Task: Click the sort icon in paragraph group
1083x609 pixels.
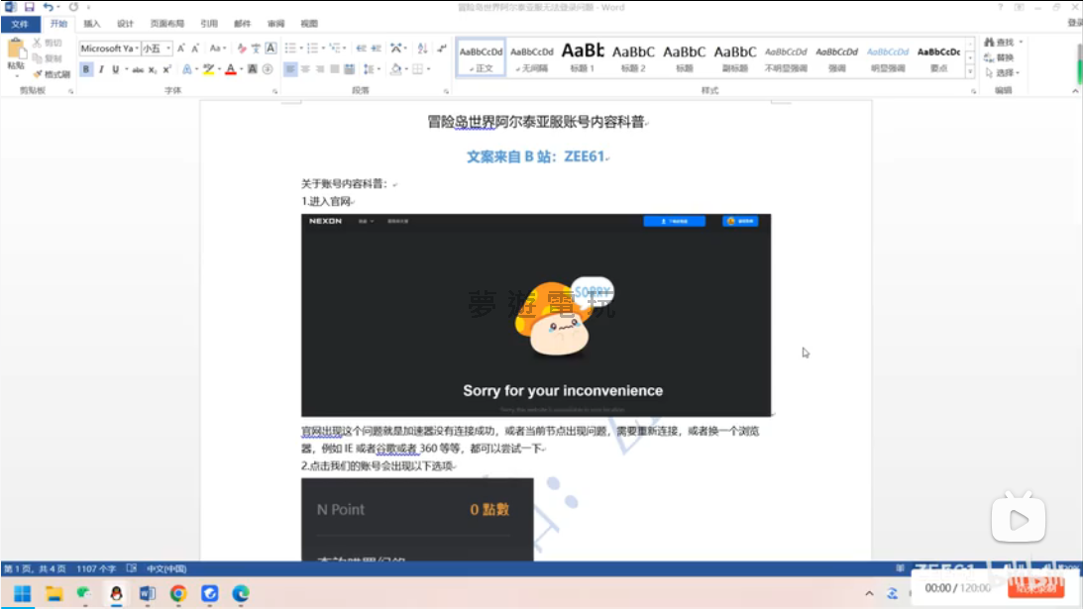Action: point(422,48)
